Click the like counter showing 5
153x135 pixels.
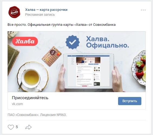tap(17, 127)
